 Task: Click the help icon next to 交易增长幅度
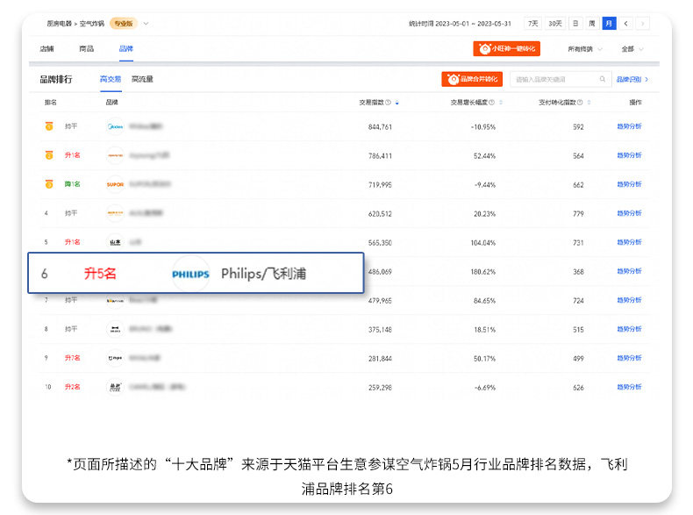pyautogui.click(x=491, y=102)
